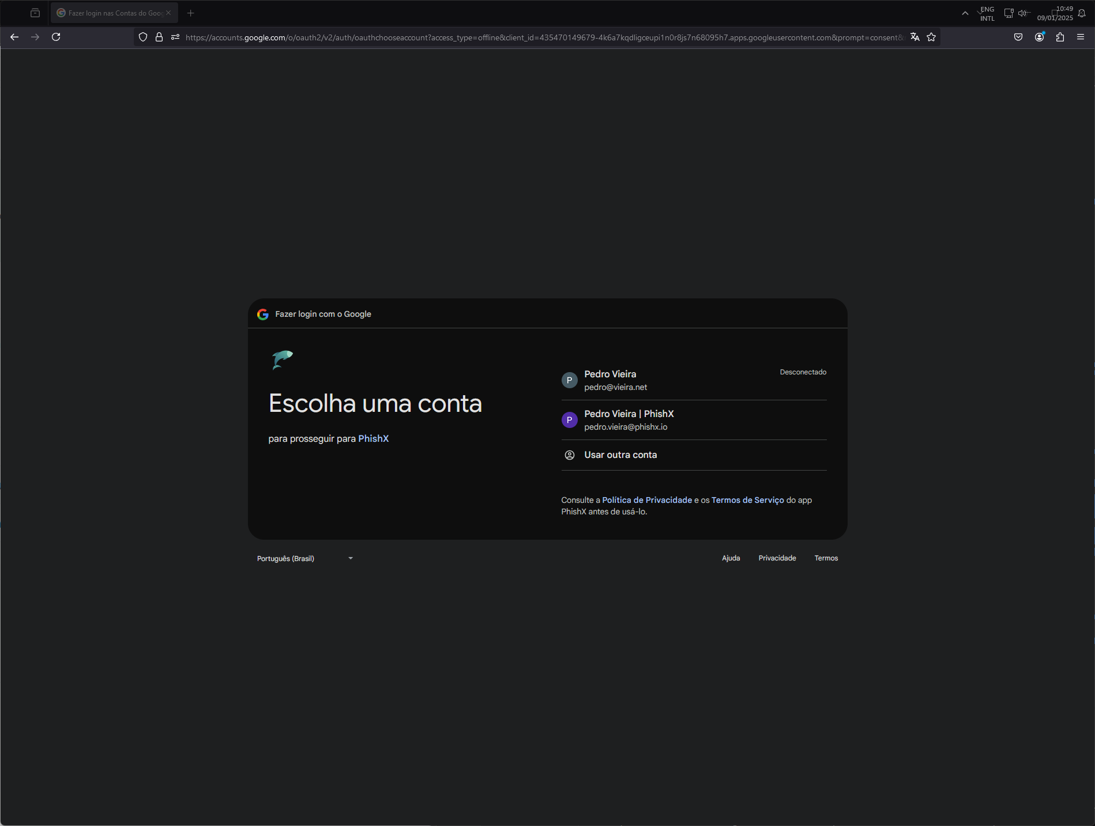Screen dimensions: 1095x826
Task: Click the Ajuda footer link
Action: [x=731, y=558]
